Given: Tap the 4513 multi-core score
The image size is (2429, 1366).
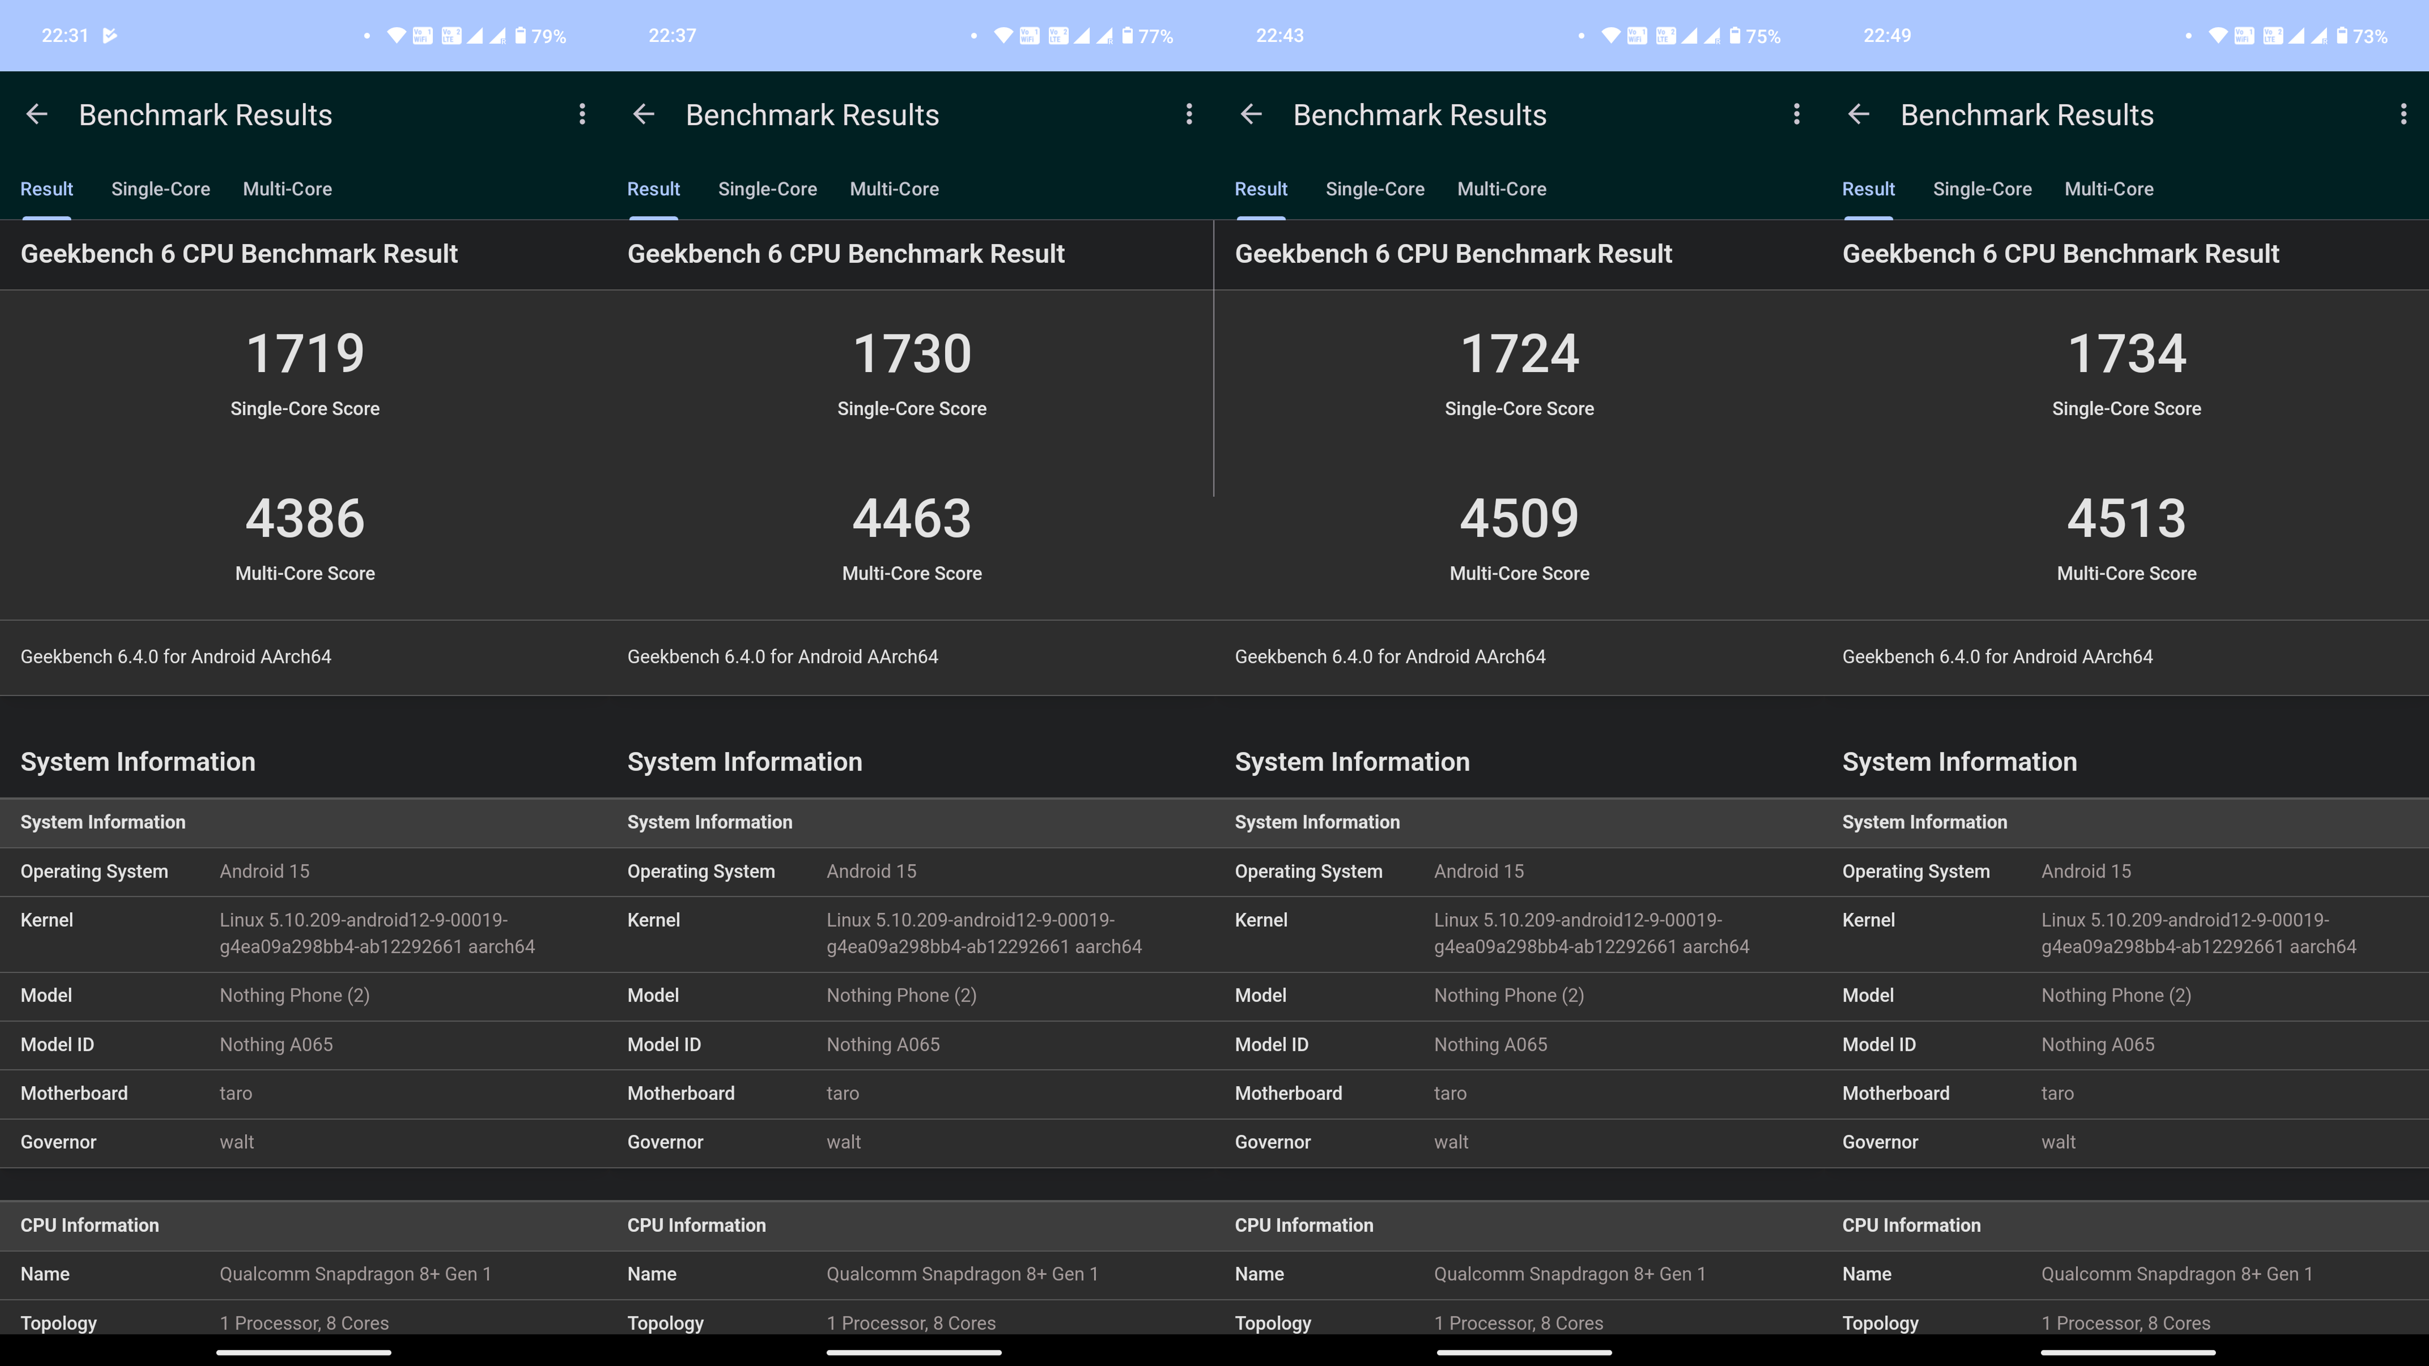Looking at the screenshot, I should coord(2126,518).
